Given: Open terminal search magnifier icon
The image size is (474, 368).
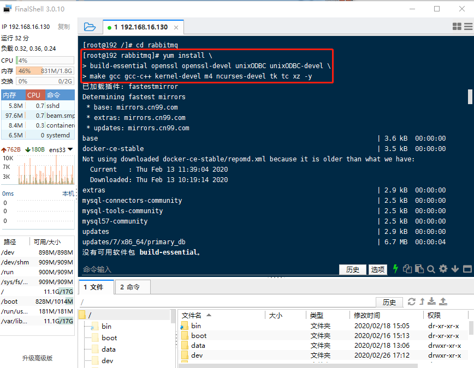Looking at the screenshot, I should 431,269.
